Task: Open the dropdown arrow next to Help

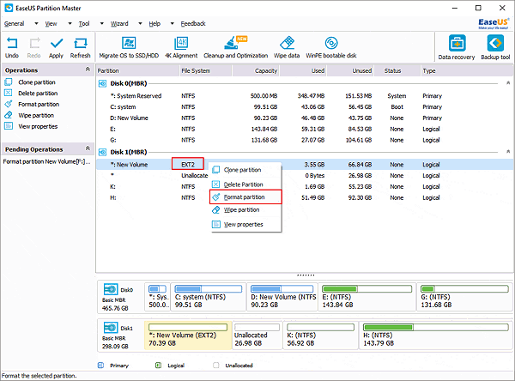Action: click(x=173, y=24)
